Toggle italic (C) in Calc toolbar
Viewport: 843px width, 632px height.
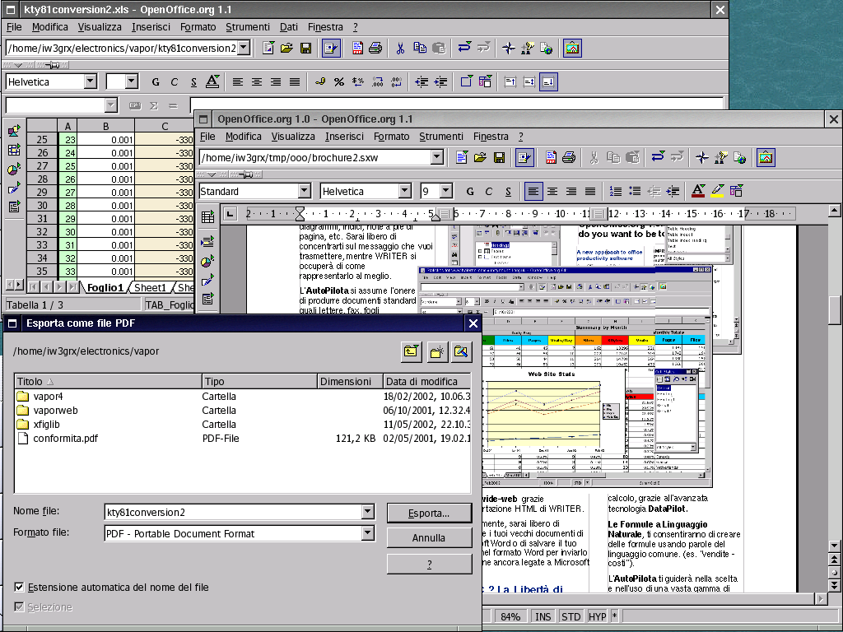point(175,81)
